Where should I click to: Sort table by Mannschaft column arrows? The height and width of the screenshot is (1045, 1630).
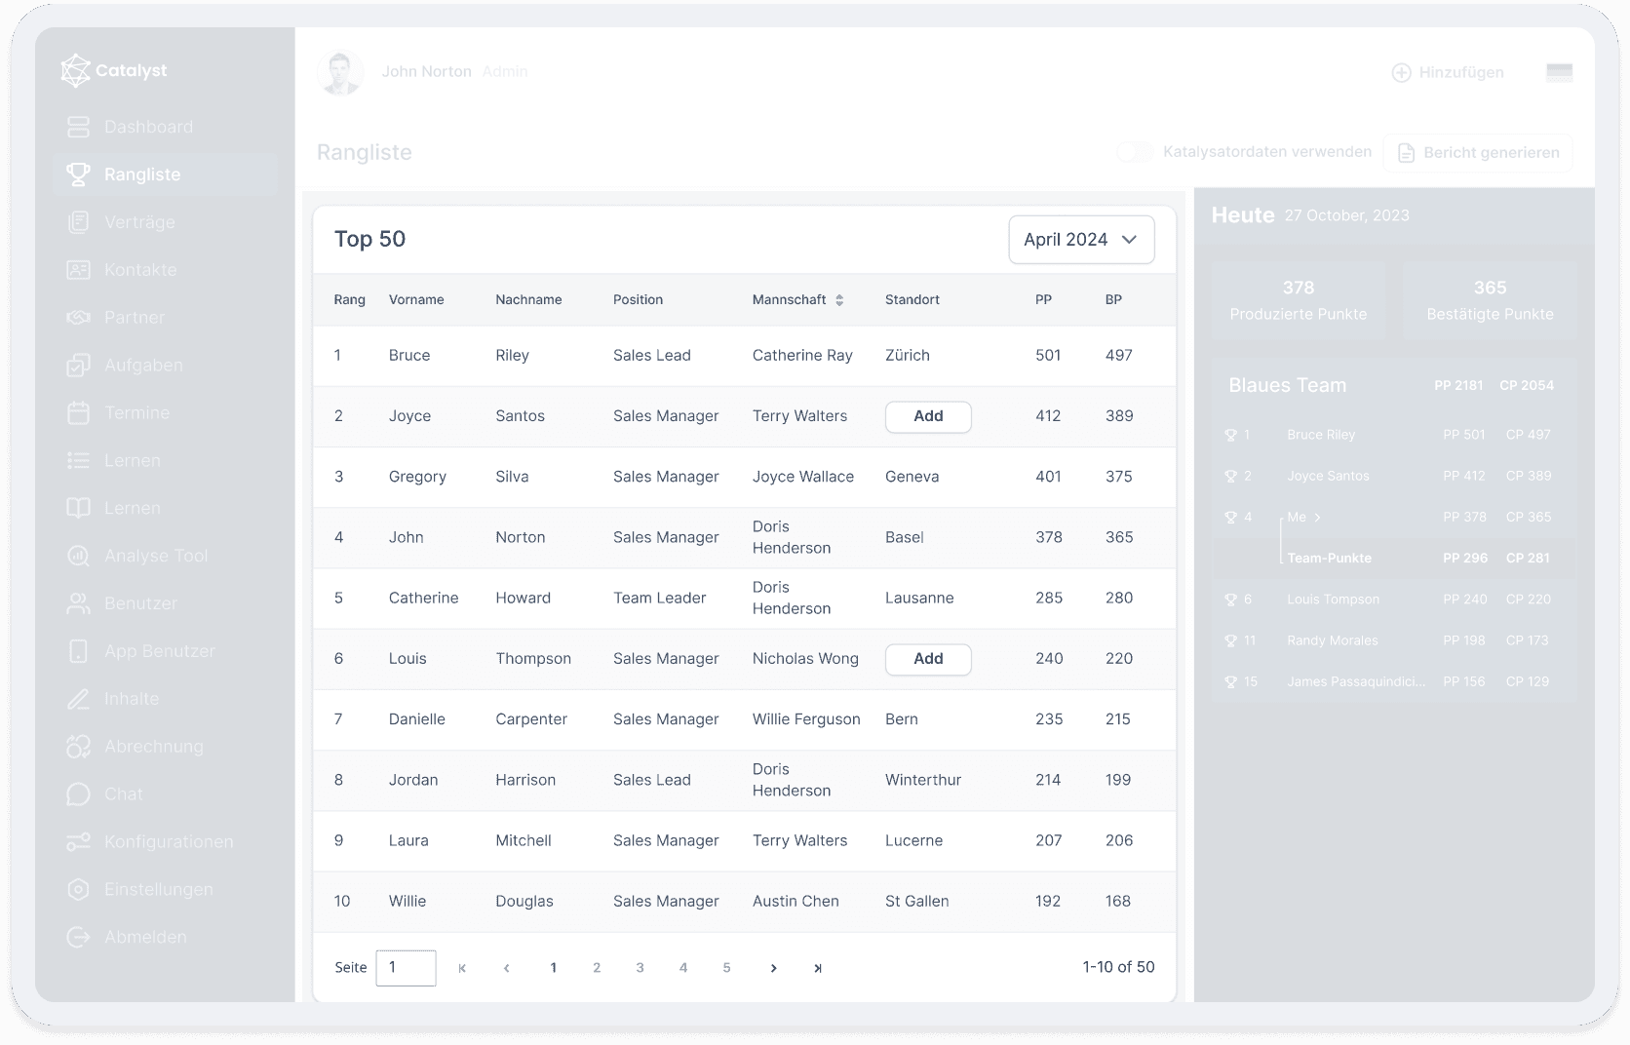point(839,300)
